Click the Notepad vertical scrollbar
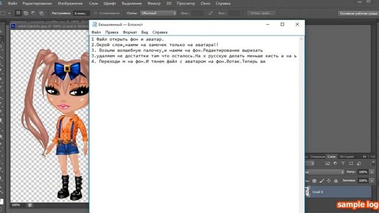This screenshot has height=213, width=379. tap(301, 124)
